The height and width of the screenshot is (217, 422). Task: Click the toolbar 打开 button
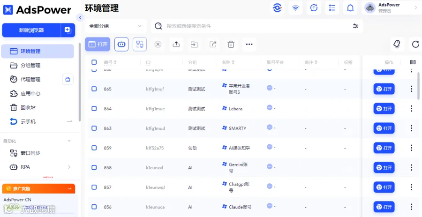click(x=98, y=44)
